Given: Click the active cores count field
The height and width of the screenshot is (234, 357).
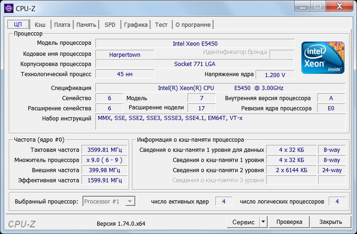Looking at the screenshot, I should tap(224, 201).
